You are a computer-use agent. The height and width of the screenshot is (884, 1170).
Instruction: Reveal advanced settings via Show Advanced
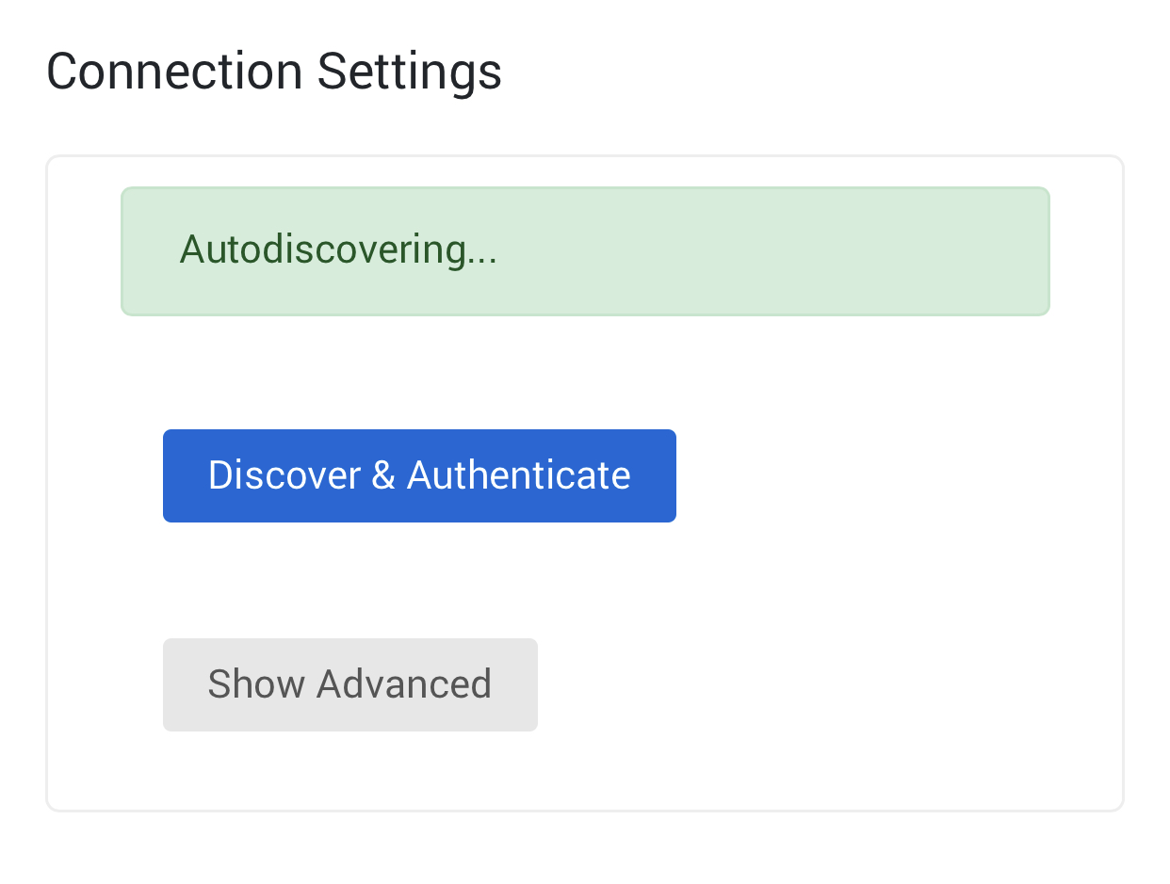point(349,684)
